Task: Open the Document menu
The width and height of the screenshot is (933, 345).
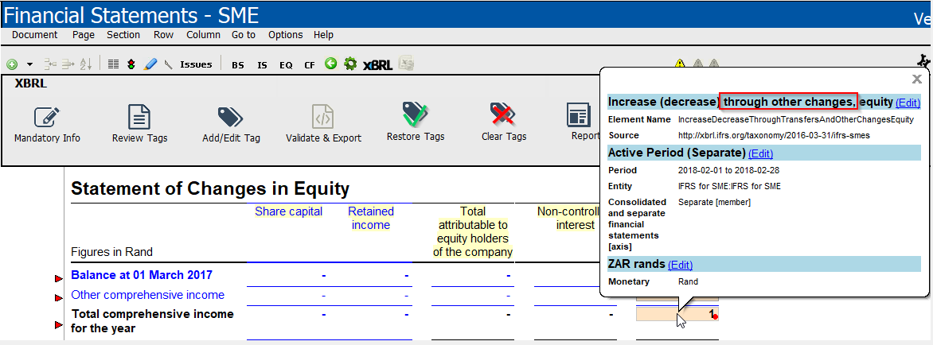Action: click(35, 35)
